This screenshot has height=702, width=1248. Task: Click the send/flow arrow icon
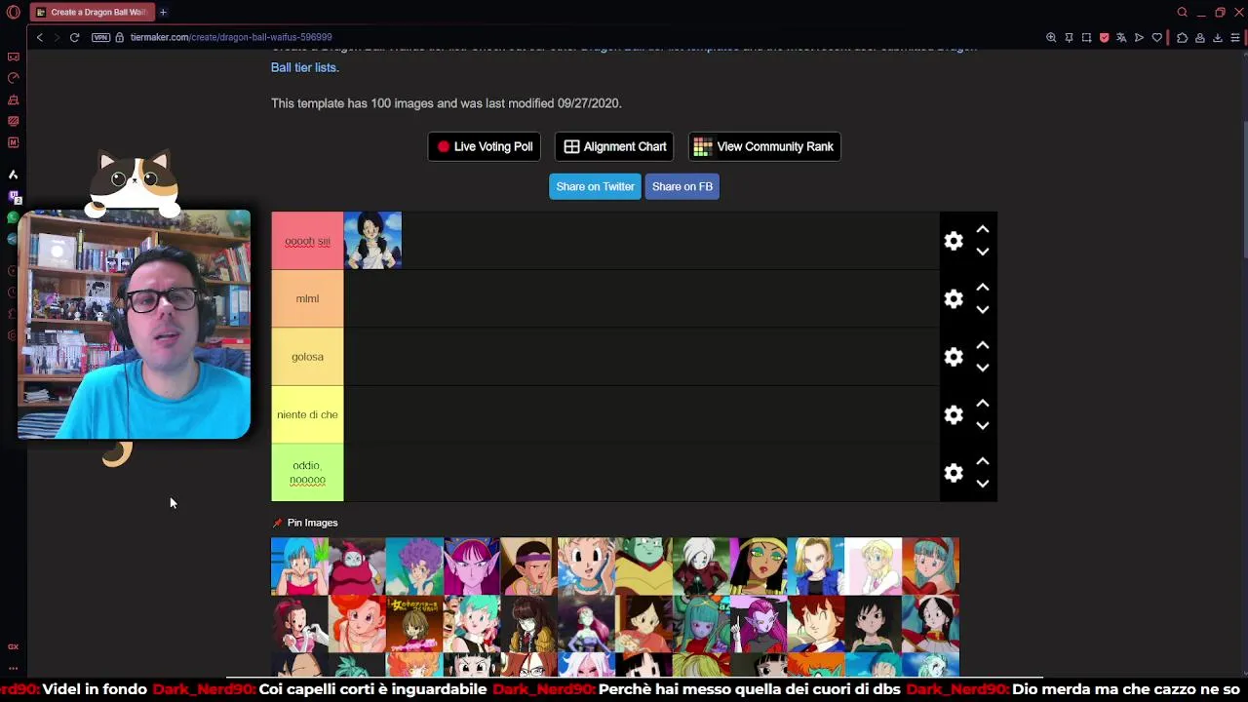pos(1139,37)
